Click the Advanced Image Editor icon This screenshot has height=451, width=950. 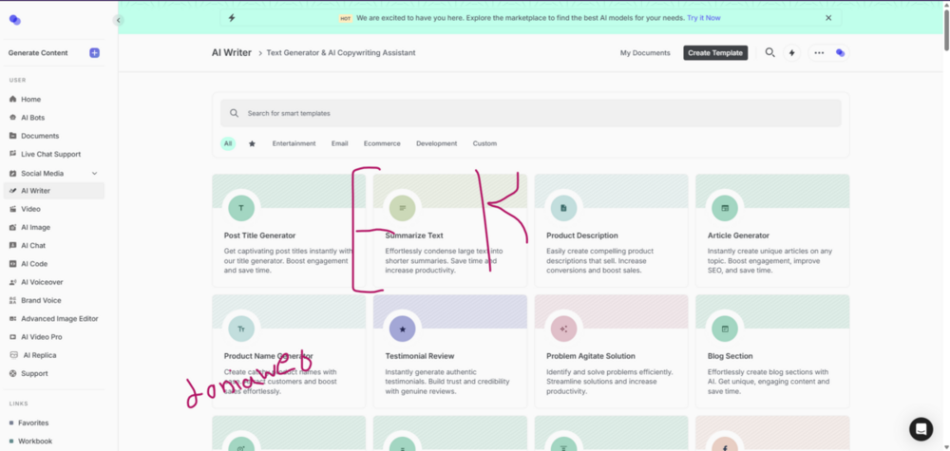(13, 318)
